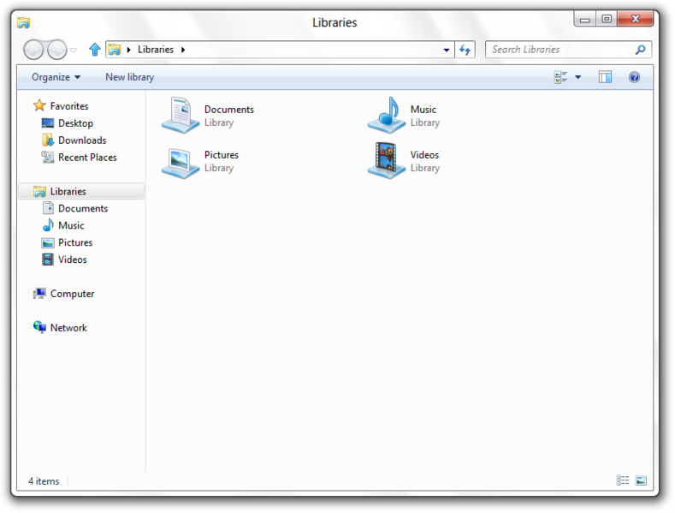Image resolution: width=675 pixels, height=513 pixels.
Task: Go forward with the Forward arrow button
Action: pyautogui.click(x=57, y=50)
